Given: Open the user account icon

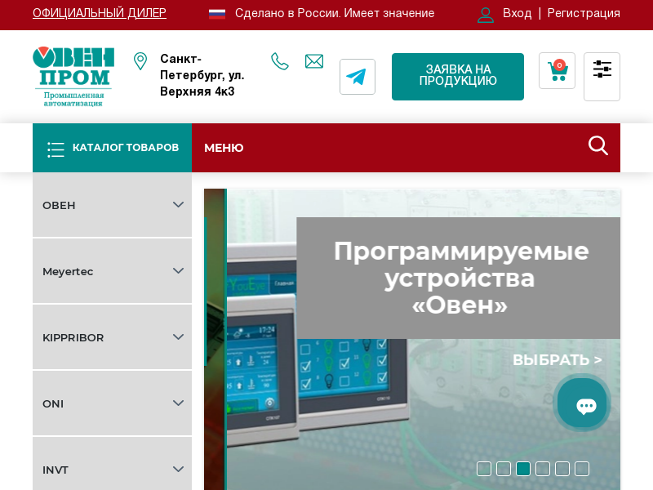Looking at the screenshot, I should tap(485, 15).
